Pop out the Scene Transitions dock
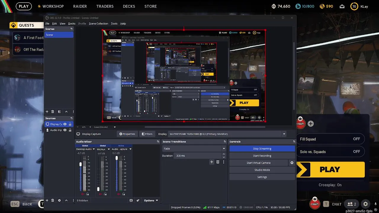The height and width of the screenshot is (213, 379). 225,142
